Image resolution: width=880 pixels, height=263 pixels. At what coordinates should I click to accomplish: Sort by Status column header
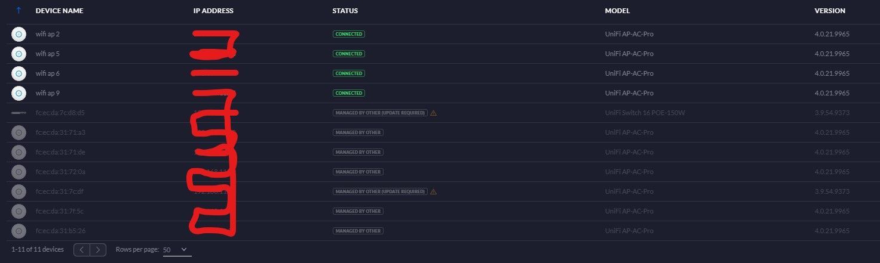pos(345,11)
